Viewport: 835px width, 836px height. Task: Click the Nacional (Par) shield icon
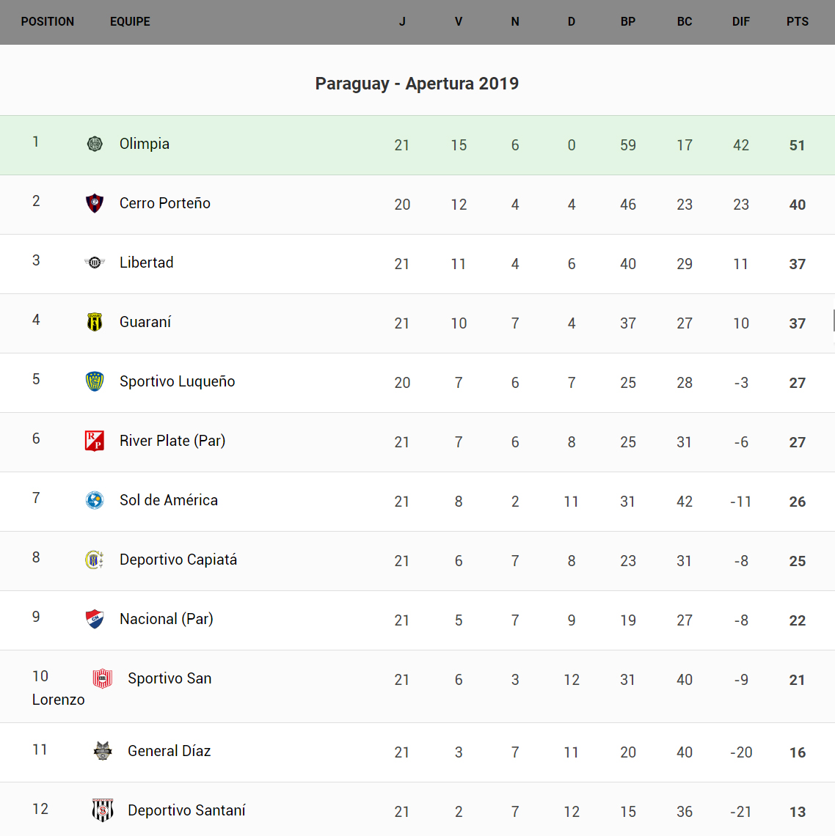[95, 619]
